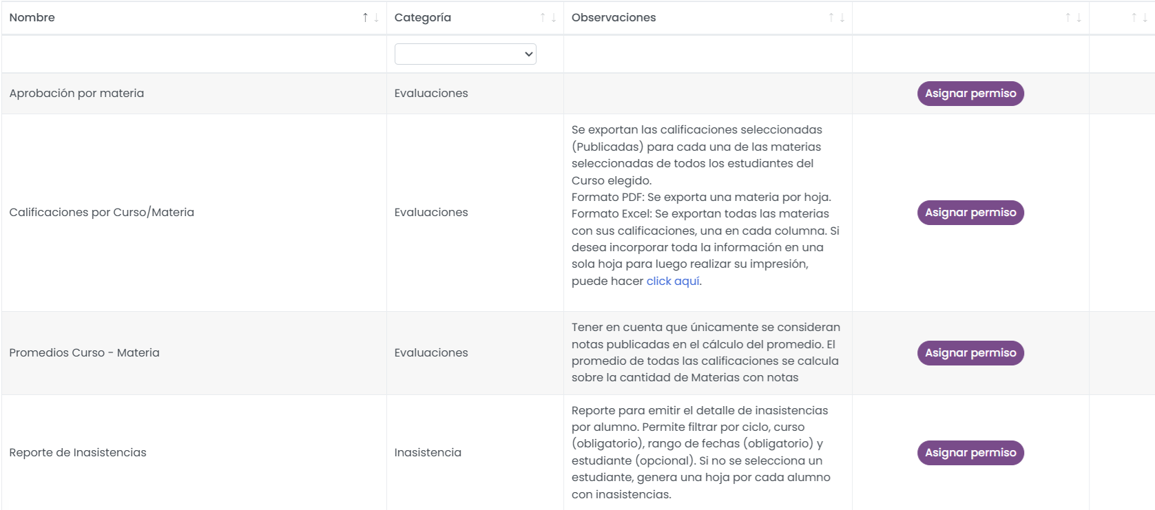Assign permission for Calificaciones por Curso/Materia
The image size is (1155, 510).
click(x=970, y=213)
